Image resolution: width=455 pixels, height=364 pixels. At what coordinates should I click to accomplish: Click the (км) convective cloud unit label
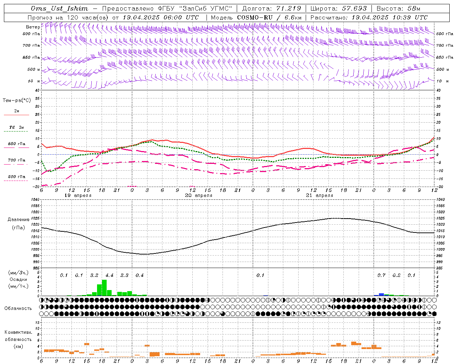[x=18, y=346]
